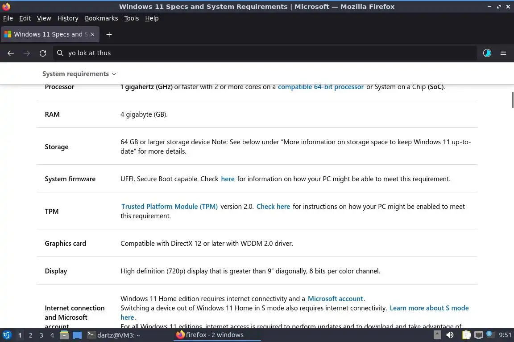Open the Edit menu
The image size is (514, 342).
pos(25,18)
